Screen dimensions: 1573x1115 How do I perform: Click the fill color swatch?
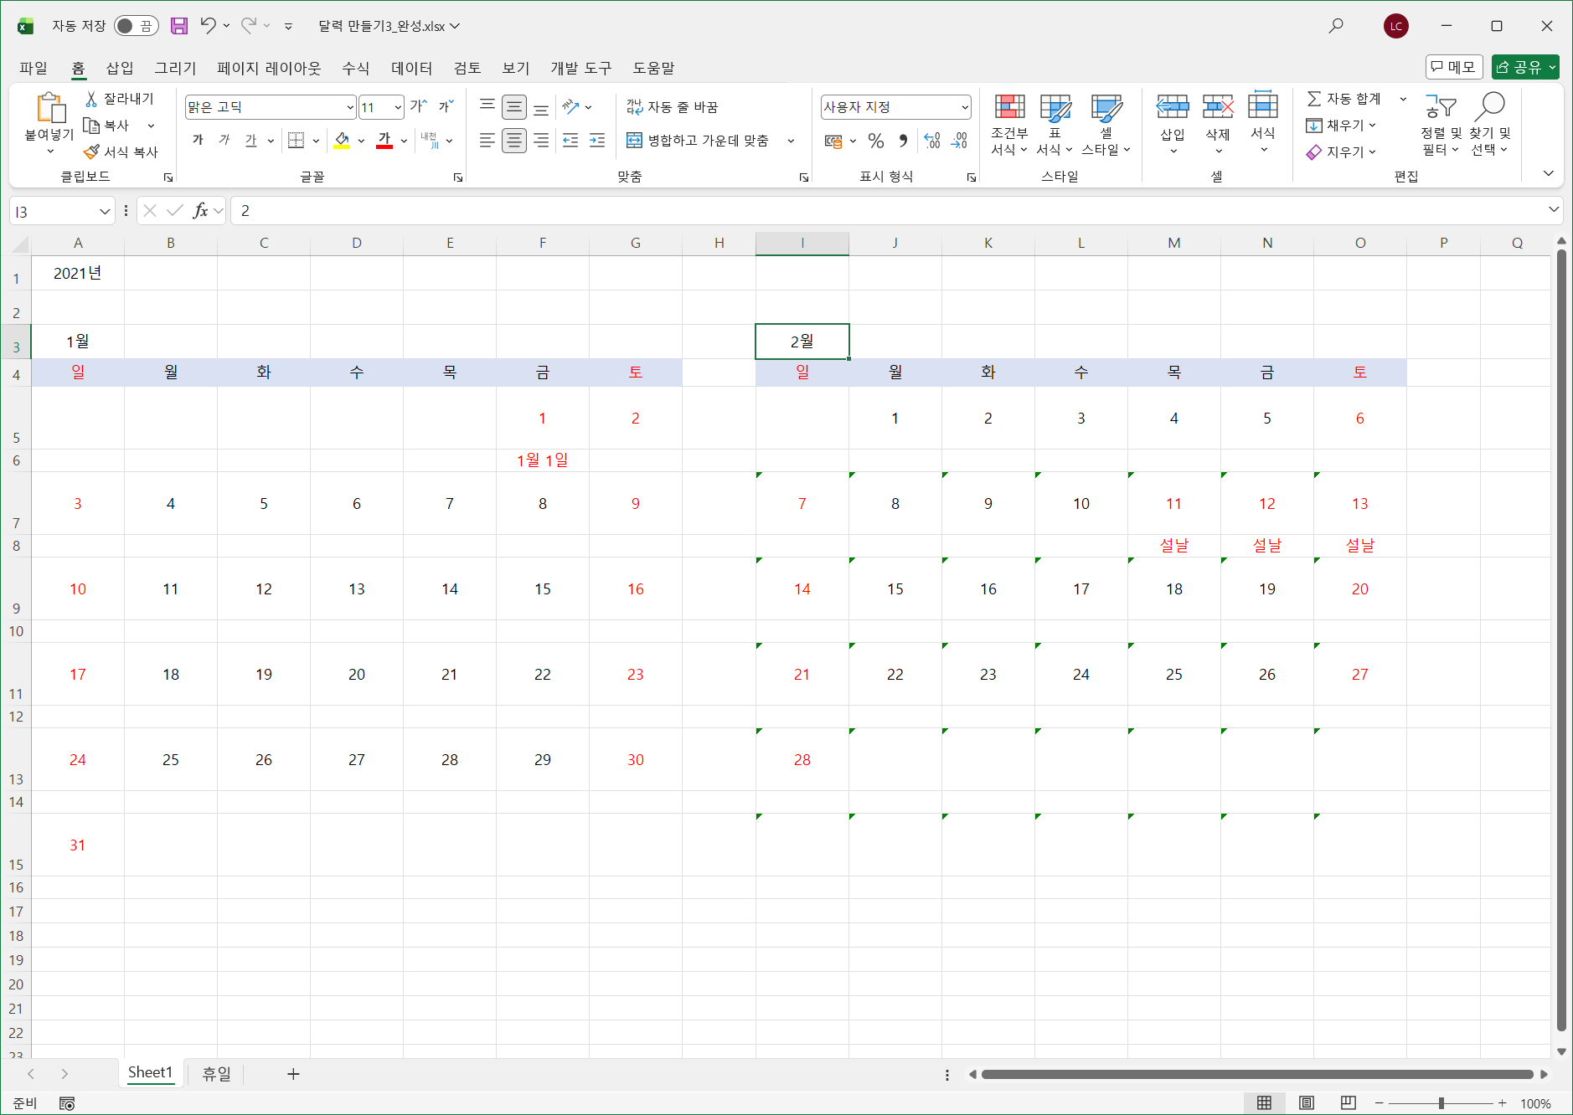(x=342, y=141)
